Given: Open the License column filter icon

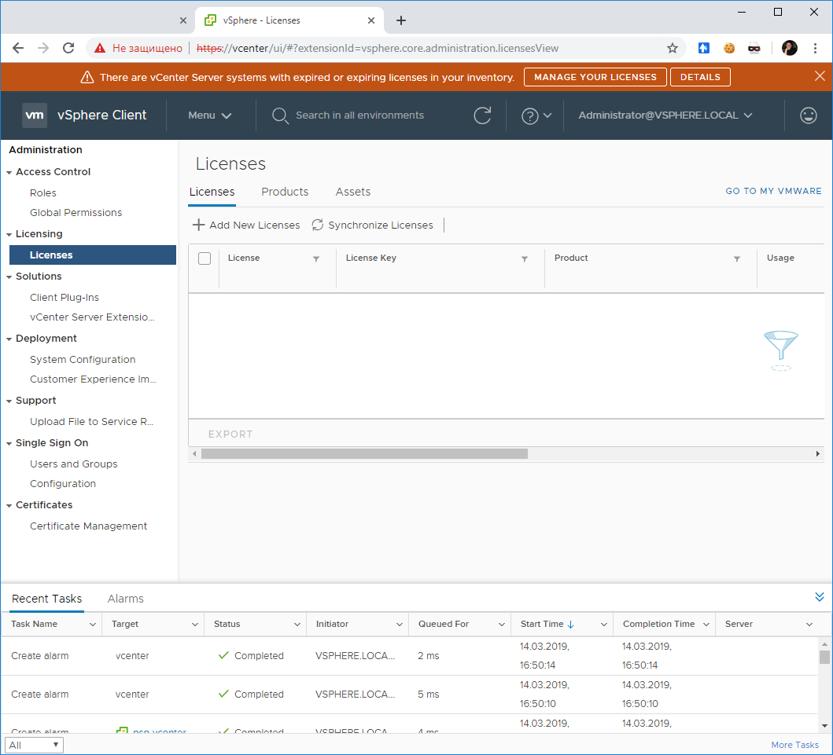Looking at the screenshot, I should [316, 259].
